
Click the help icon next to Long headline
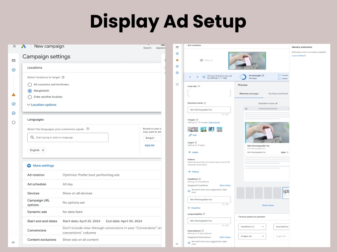(x=204, y=214)
